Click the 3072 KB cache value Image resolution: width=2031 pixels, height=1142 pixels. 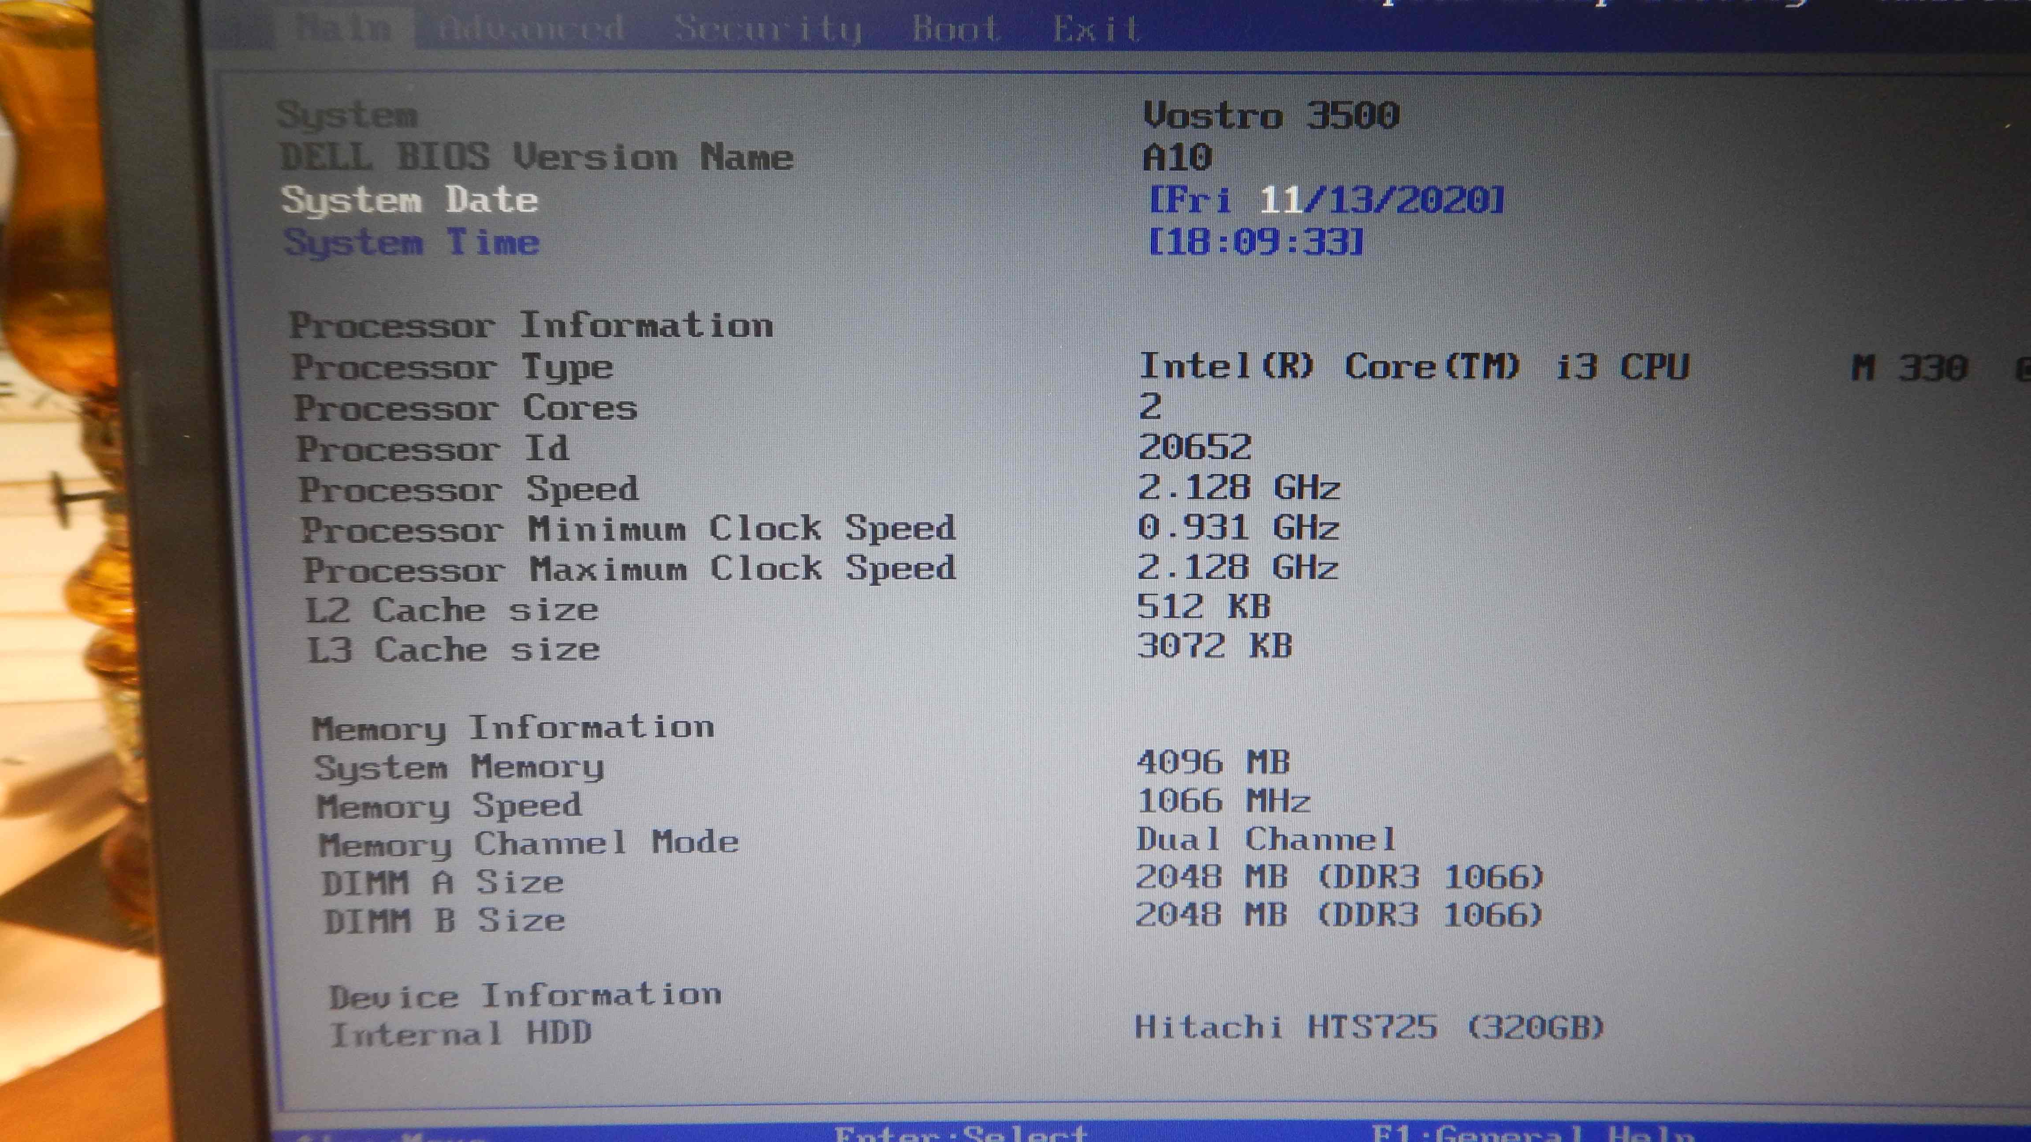click(x=1214, y=645)
